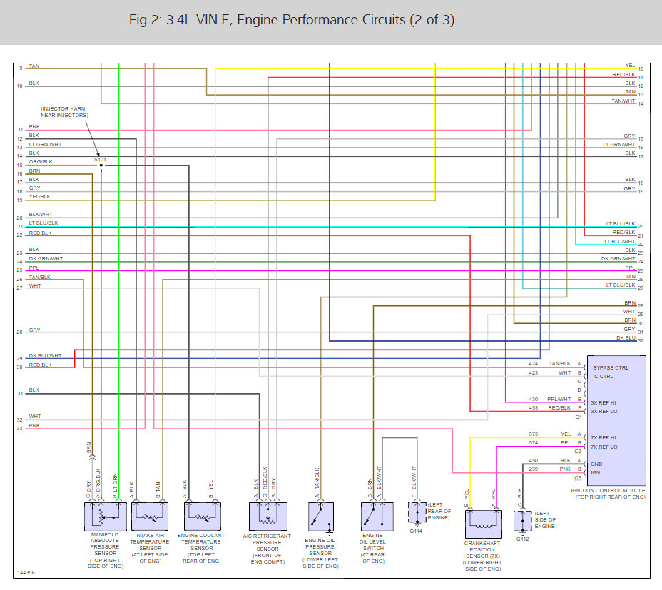Image resolution: width=662 pixels, height=590 pixels.
Task: Click the 'LEFT REAR OF ENGINE' location note
Action: (439, 512)
